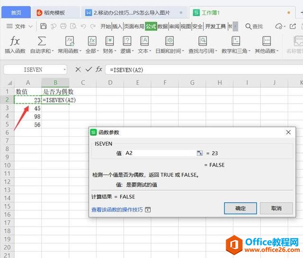This screenshot has height=258, width=303.
Task: Select header cell 数值
Action: [28, 92]
